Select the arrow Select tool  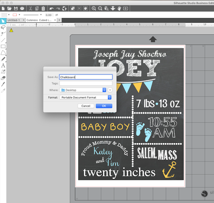click(x=3, y=21)
